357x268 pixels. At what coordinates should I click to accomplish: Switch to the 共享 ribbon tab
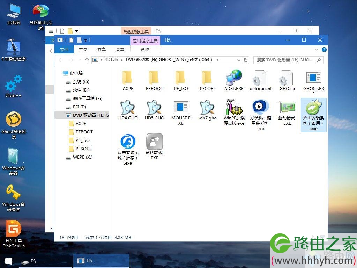click(x=101, y=50)
